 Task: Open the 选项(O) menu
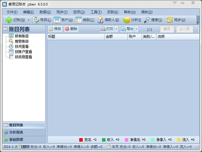click(x=79, y=12)
